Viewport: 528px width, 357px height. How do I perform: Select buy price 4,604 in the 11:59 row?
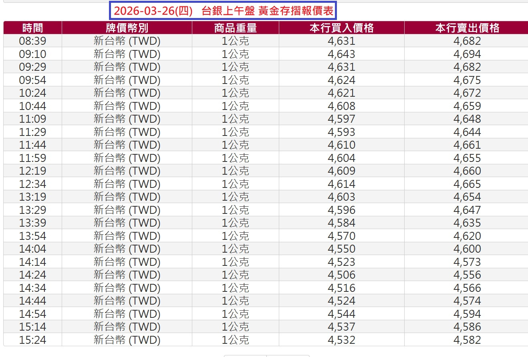341,158
